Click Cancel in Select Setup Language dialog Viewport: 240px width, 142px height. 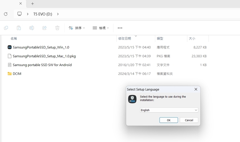[189, 120]
